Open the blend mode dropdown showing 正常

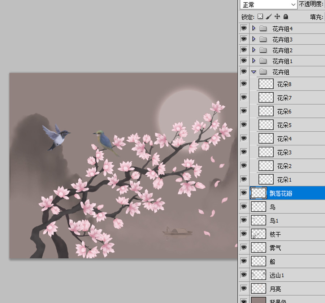[268, 4]
